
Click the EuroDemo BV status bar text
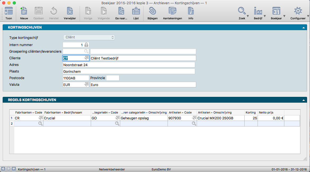(x=161, y=169)
